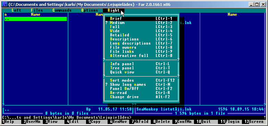The height and width of the screenshot is (126, 268).
Task: Select Long descriptions view mode
Action: coord(141,43)
